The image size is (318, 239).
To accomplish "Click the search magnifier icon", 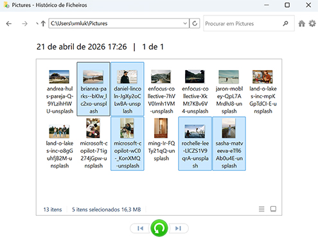I will tap(285, 23).
